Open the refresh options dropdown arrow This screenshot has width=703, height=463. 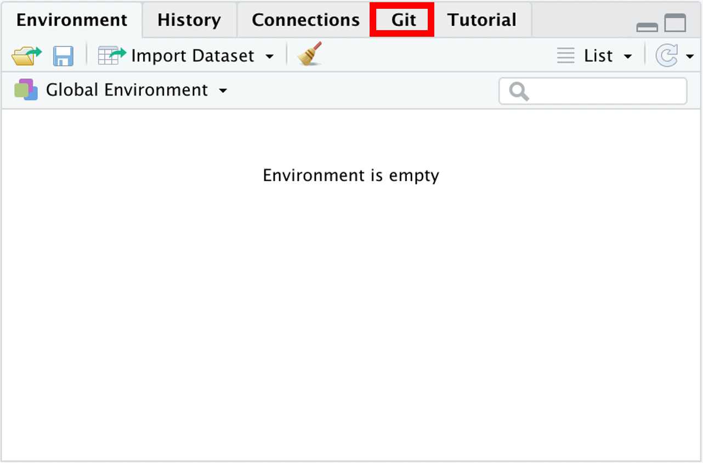point(689,57)
